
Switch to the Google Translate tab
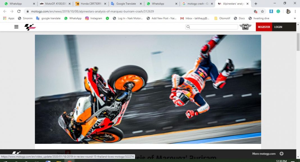[126, 4]
